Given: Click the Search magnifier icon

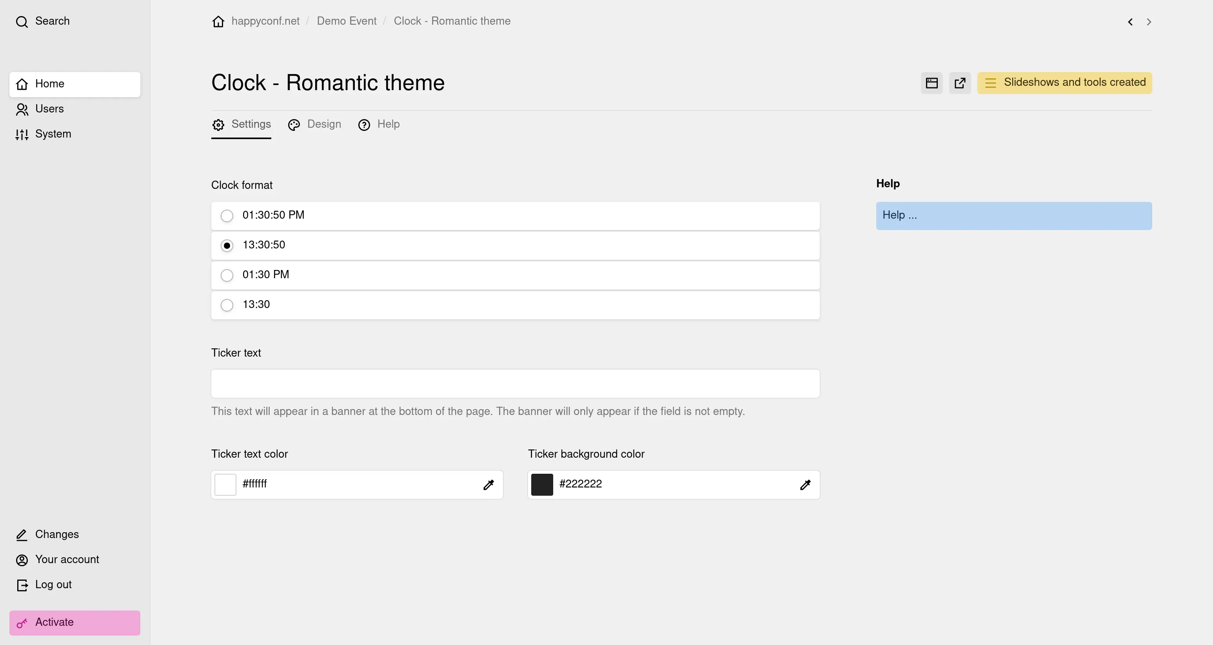Looking at the screenshot, I should [x=22, y=22].
